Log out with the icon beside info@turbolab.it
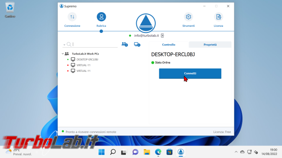The width and height of the screenshot is (282, 158). (x=162, y=35)
